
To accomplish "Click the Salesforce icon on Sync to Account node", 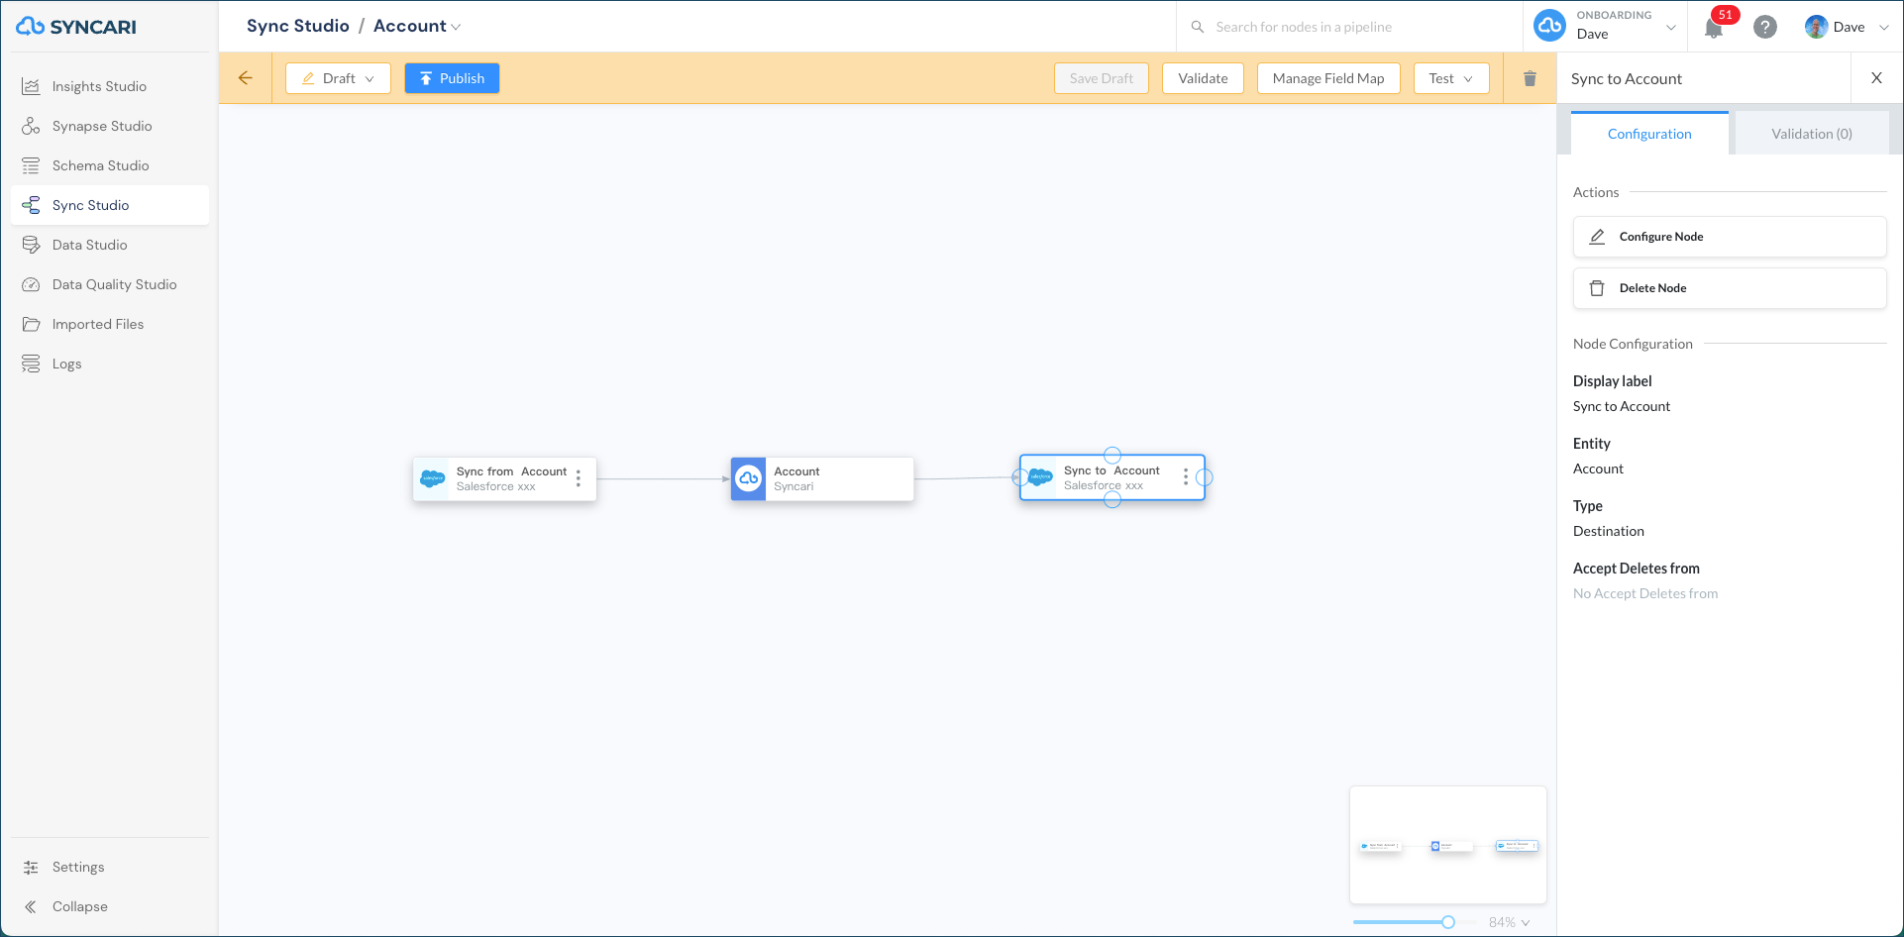I will click(1040, 477).
